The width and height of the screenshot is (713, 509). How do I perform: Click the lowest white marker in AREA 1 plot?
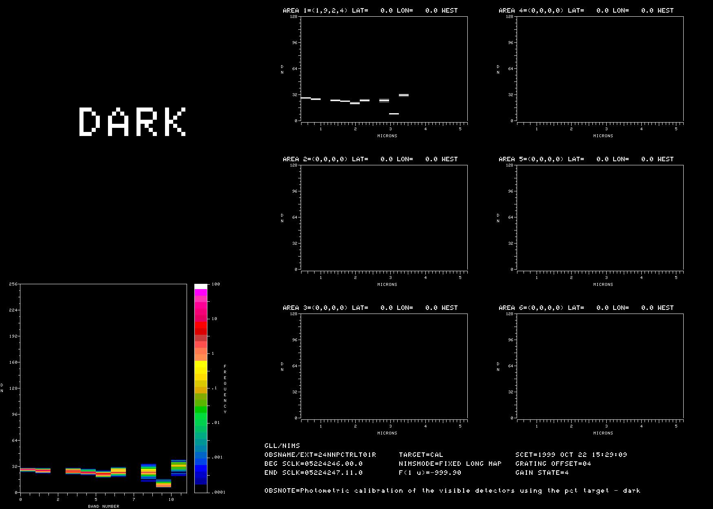pyautogui.click(x=394, y=114)
